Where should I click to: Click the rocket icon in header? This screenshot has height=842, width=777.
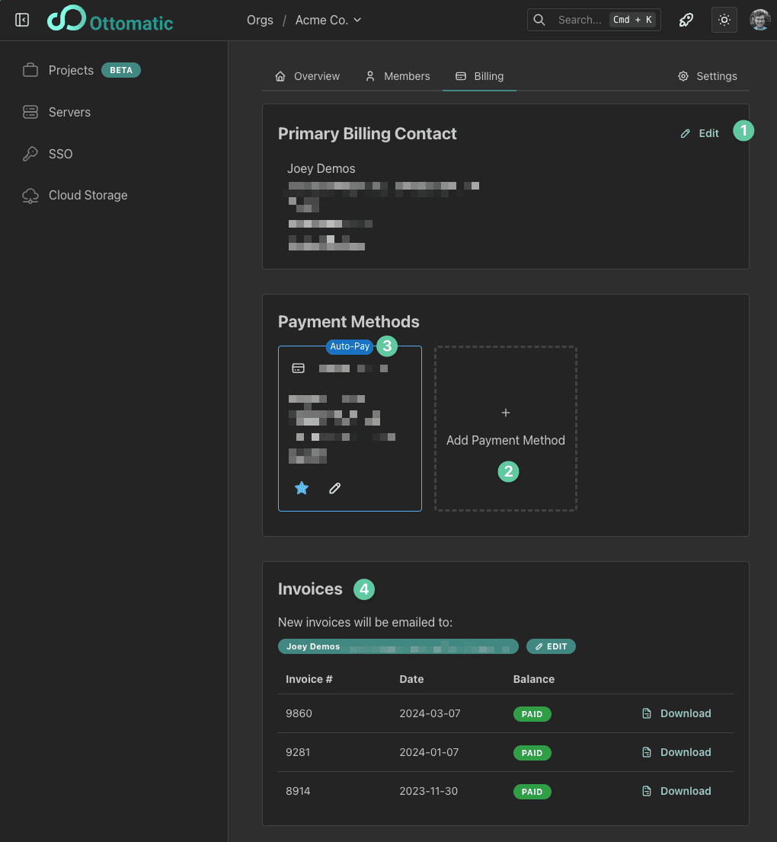coord(686,20)
